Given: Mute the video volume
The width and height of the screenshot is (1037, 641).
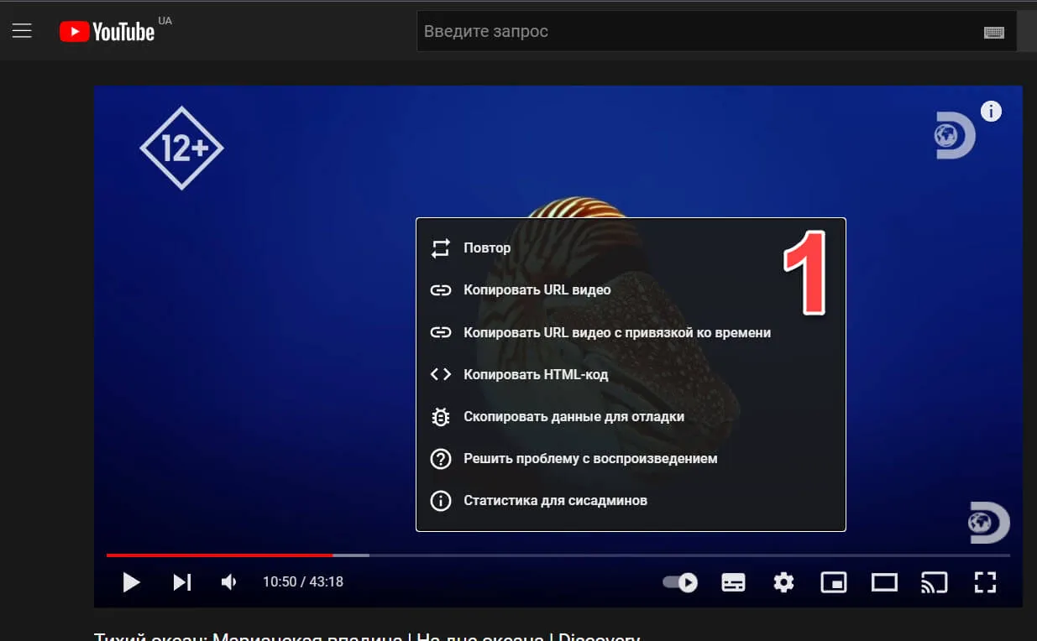Looking at the screenshot, I should point(228,582).
